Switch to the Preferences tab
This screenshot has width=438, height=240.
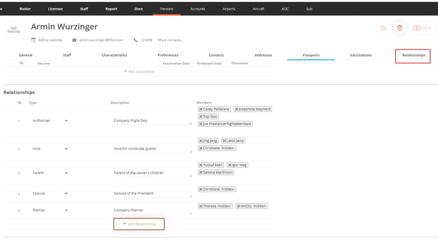tap(168, 55)
